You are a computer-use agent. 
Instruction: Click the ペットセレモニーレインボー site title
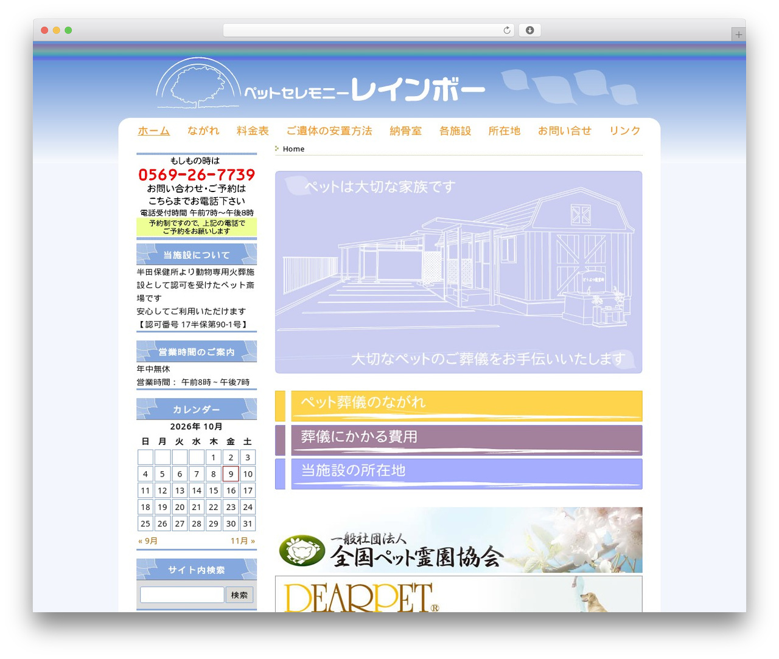click(x=365, y=90)
